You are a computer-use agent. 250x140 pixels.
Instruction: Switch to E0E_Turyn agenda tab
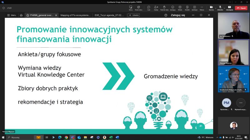(x=109, y=15)
